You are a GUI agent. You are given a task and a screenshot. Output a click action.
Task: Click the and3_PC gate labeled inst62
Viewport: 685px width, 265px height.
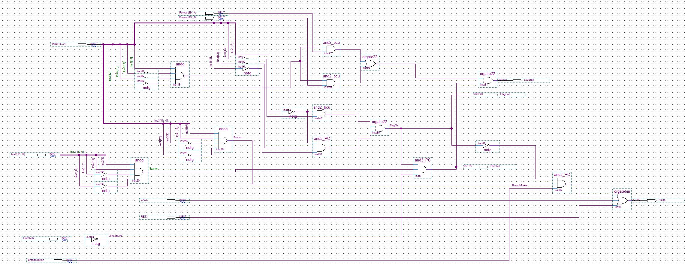click(x=561, y=184)
